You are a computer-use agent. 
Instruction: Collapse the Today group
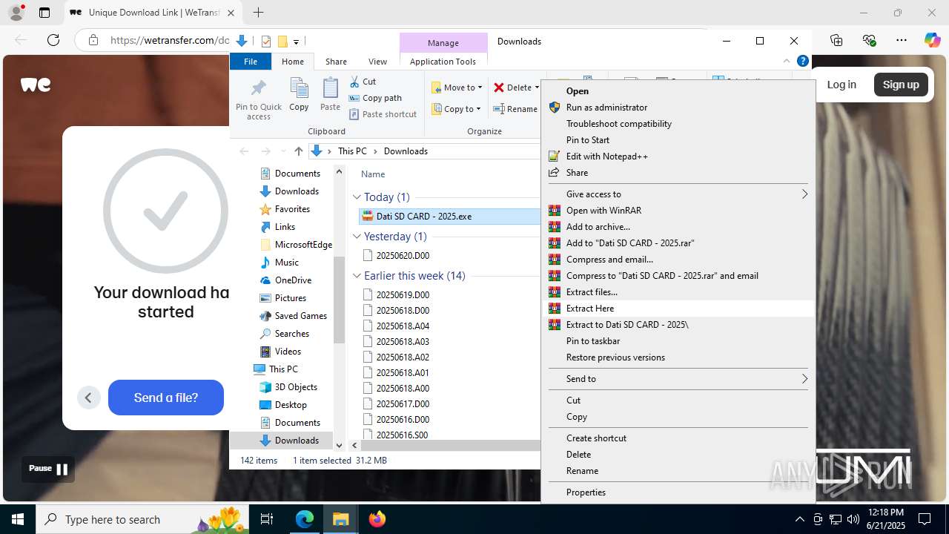357,197
